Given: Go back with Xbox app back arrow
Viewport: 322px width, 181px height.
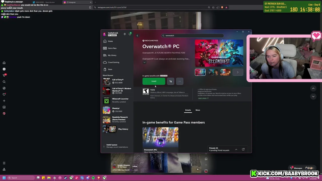Looking at the screenshot, I should tap(137, 36).
